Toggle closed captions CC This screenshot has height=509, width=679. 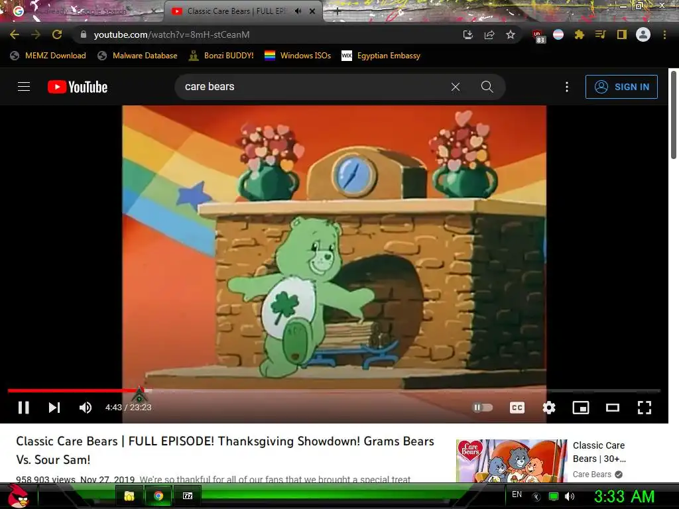tap(517, 408)
